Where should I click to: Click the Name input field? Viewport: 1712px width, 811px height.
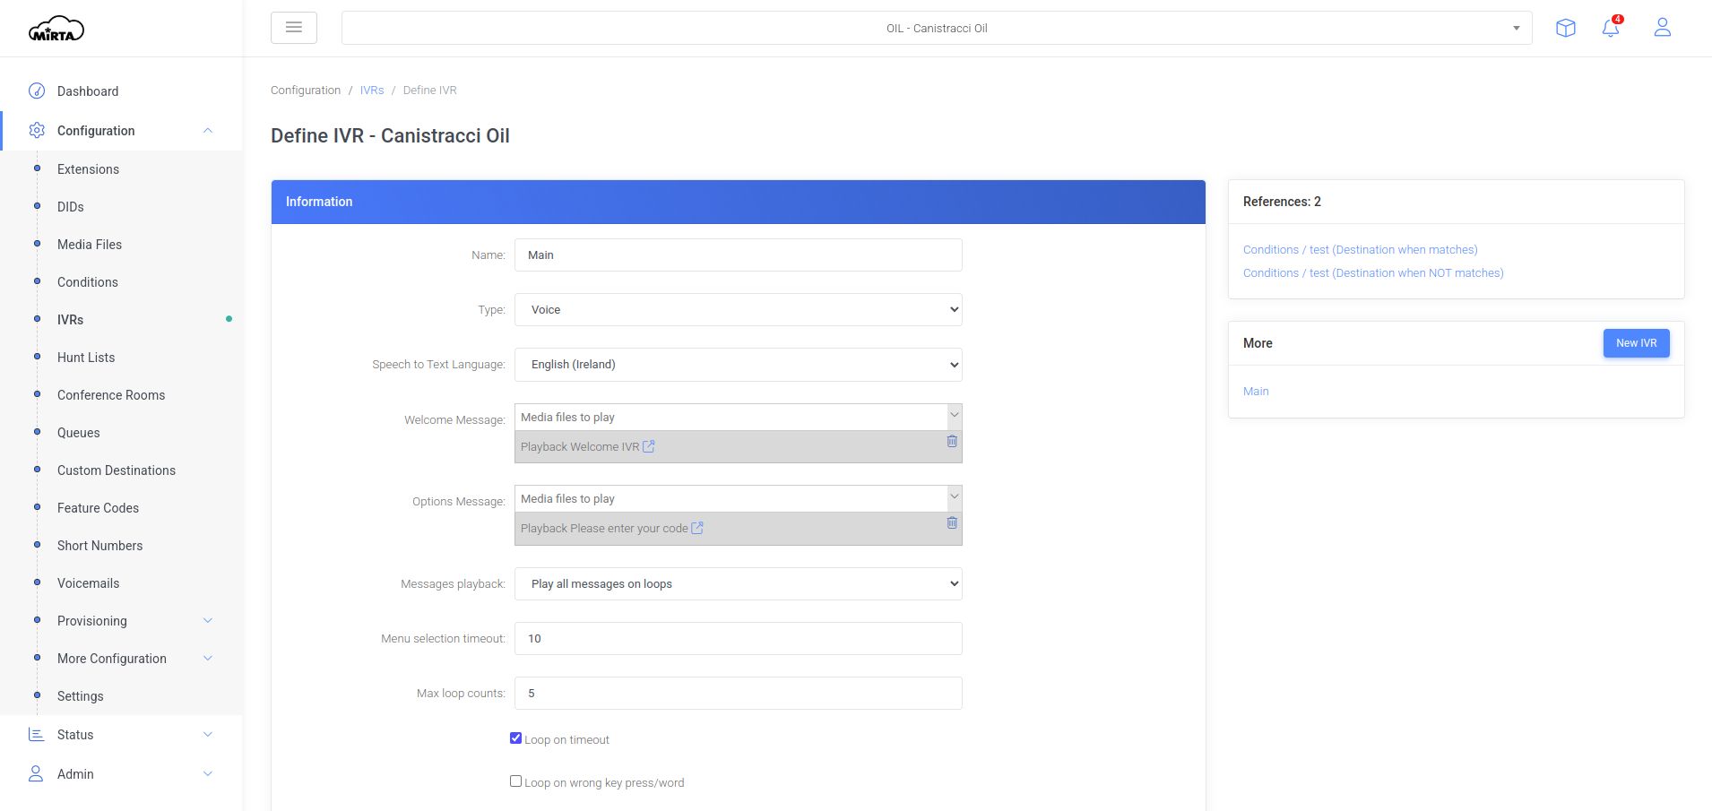739,255
